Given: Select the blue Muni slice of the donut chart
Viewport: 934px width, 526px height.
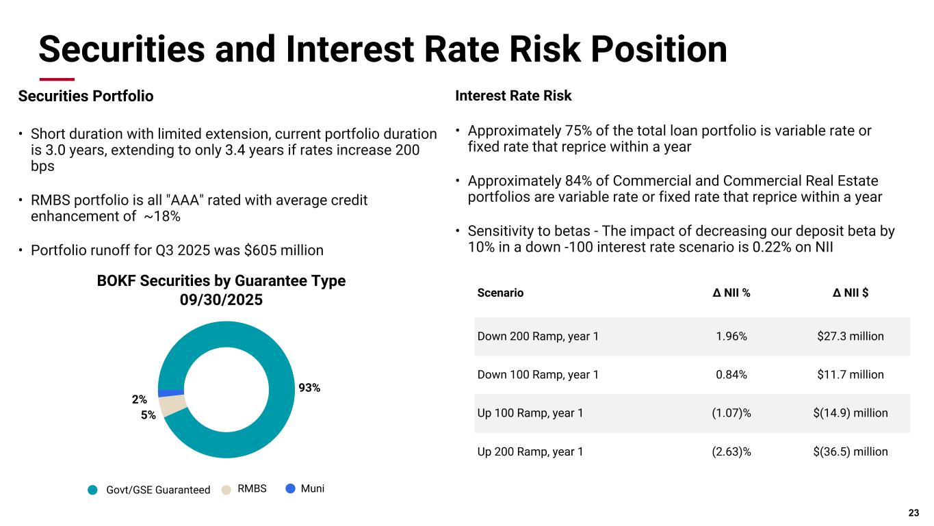Looking at the screenshot, I should [x=171, y=393].
